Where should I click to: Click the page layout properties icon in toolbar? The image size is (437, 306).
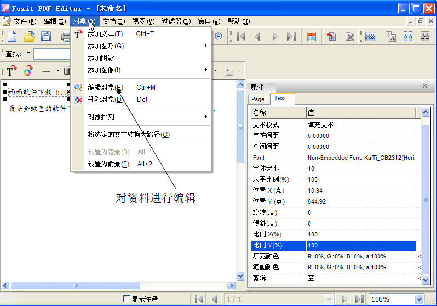coord(311,37)
